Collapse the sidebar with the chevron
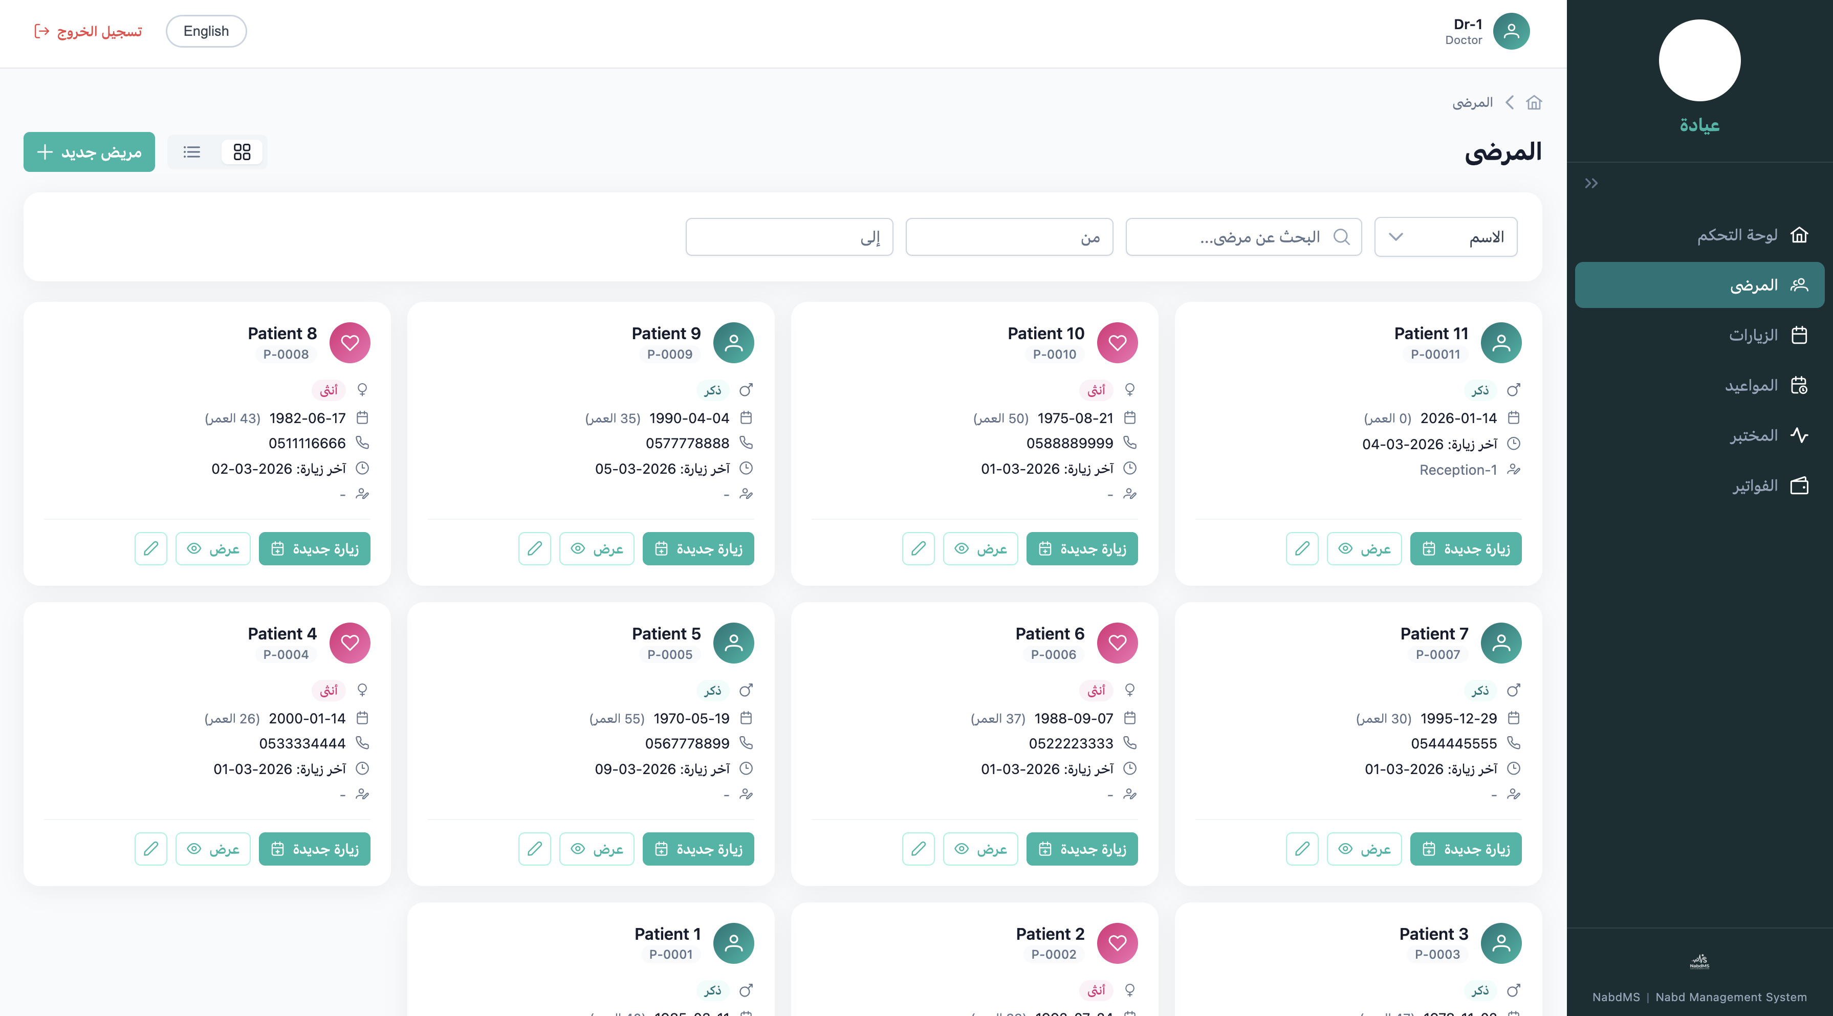The image size is (1833, 1016). click(1592, 183)
